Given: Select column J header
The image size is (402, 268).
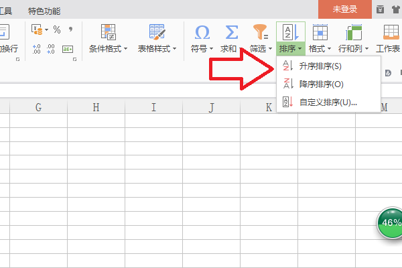Looking at the screenshot, I should tap(211, 107).
